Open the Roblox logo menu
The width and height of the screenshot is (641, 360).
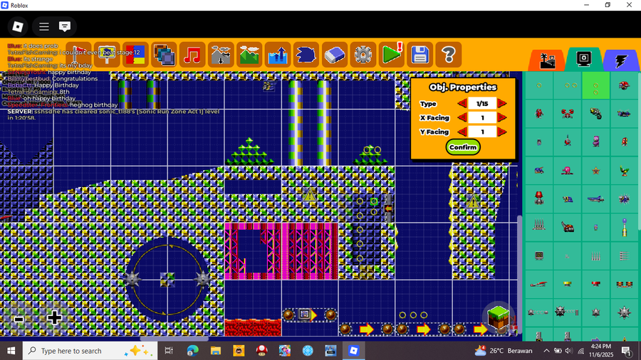coord(18,26)
